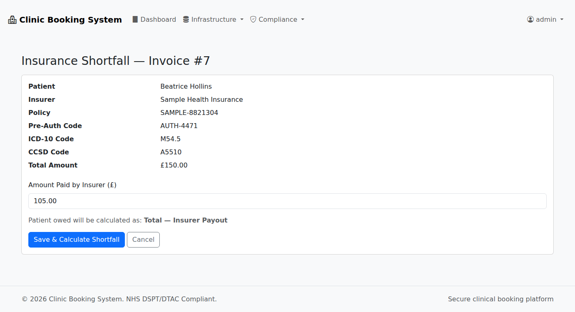The height and width of the screenshot is (312, 575).
Task: Expand the Infrastructure dropdown caret
Action: click(x=242, y=20)
